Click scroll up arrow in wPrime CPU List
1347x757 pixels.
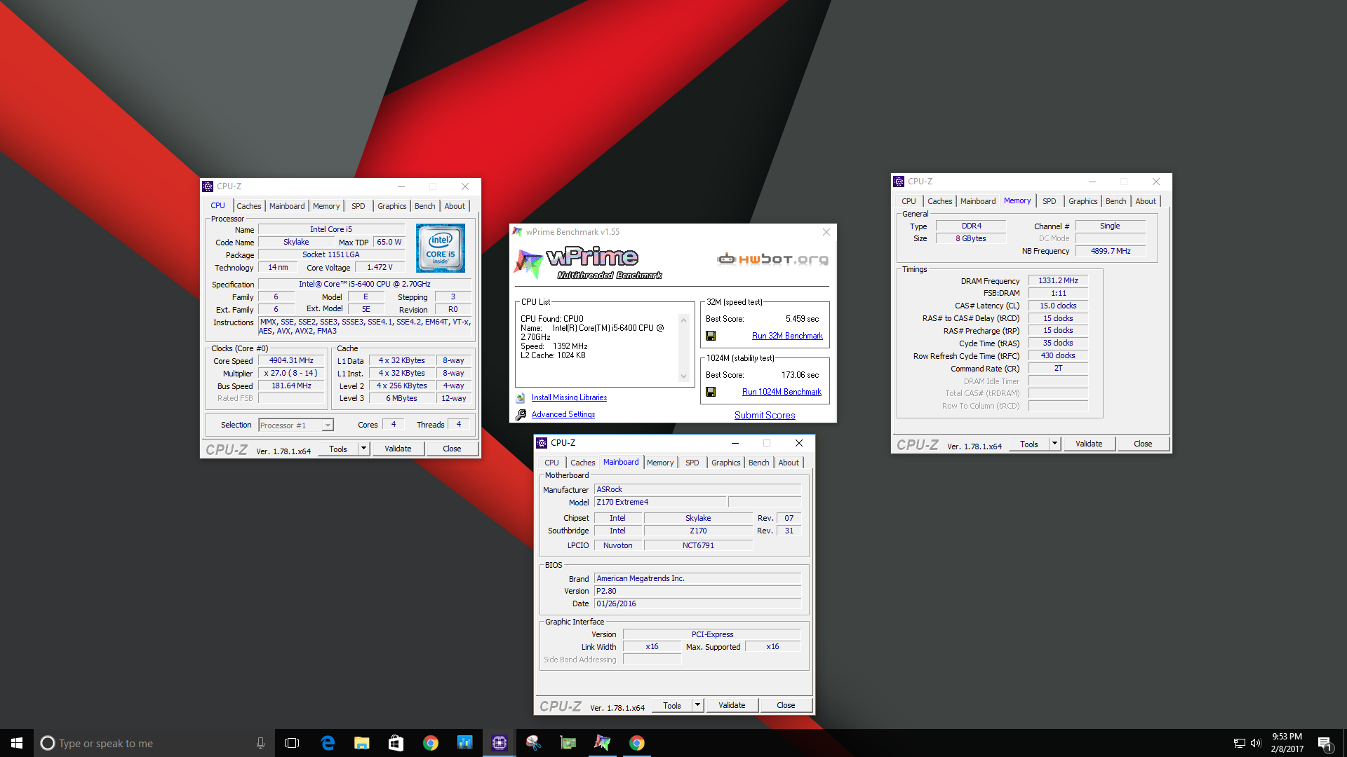pos(683,320)
